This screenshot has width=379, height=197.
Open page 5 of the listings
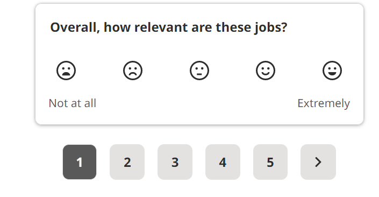point(270,162)
